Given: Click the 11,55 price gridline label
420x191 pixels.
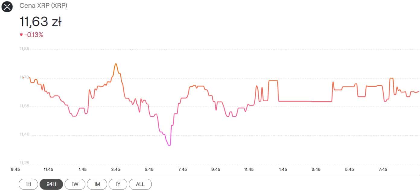Looking at the screenshot, I should (x=24, y=106).
